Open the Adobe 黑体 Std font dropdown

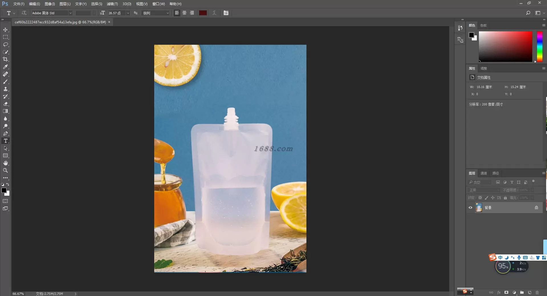click(70, 13)
